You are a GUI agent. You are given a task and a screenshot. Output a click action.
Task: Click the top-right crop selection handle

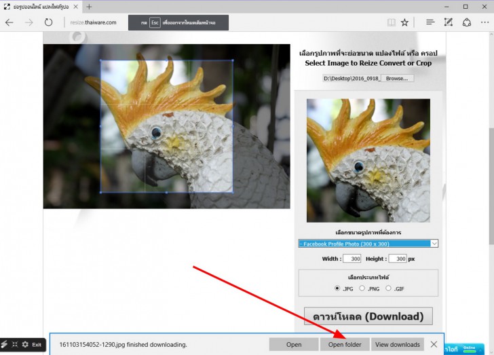233,60
